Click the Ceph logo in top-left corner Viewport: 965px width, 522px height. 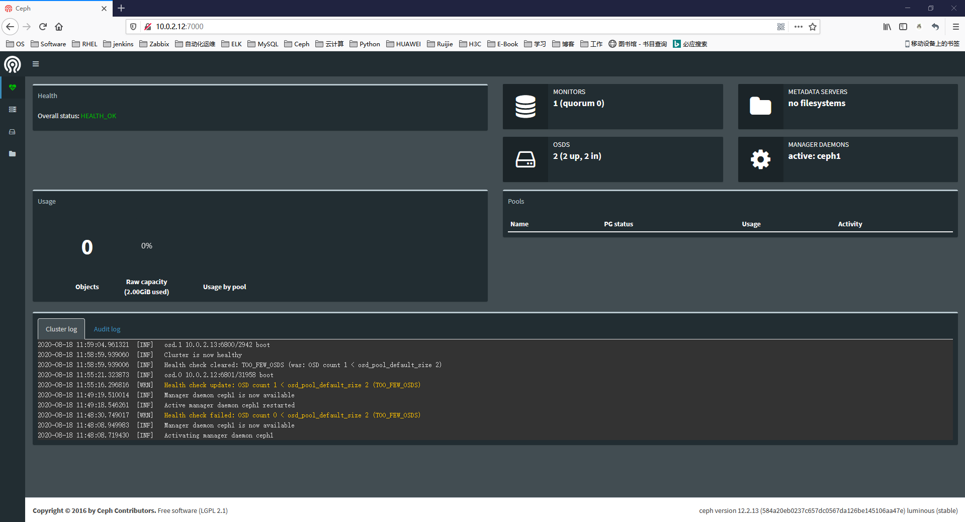point(13,64)
